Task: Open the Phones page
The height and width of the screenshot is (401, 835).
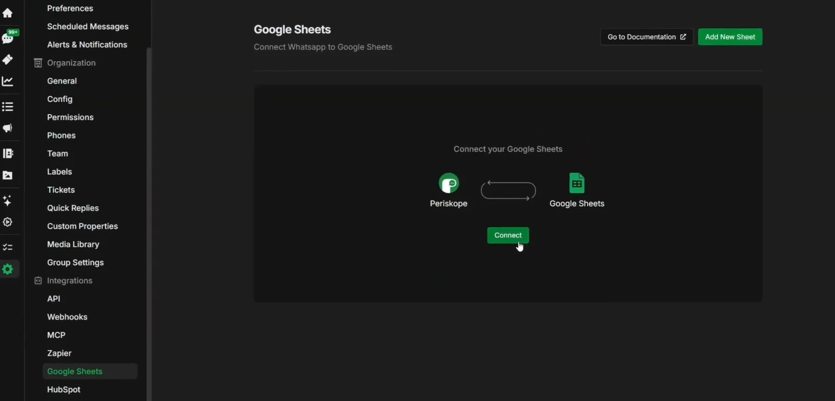Action: [x=61, y=135]
